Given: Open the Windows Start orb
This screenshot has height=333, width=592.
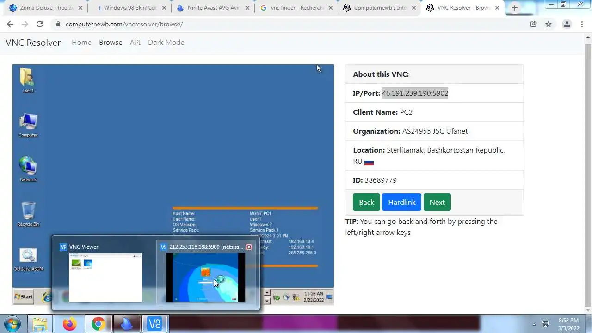Looking at the screenshot, I should 12,324.
